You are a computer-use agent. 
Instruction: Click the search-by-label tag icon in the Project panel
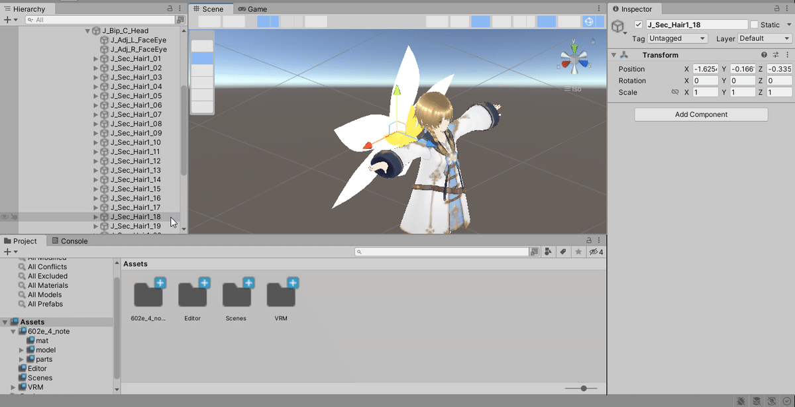pos(562,251)
